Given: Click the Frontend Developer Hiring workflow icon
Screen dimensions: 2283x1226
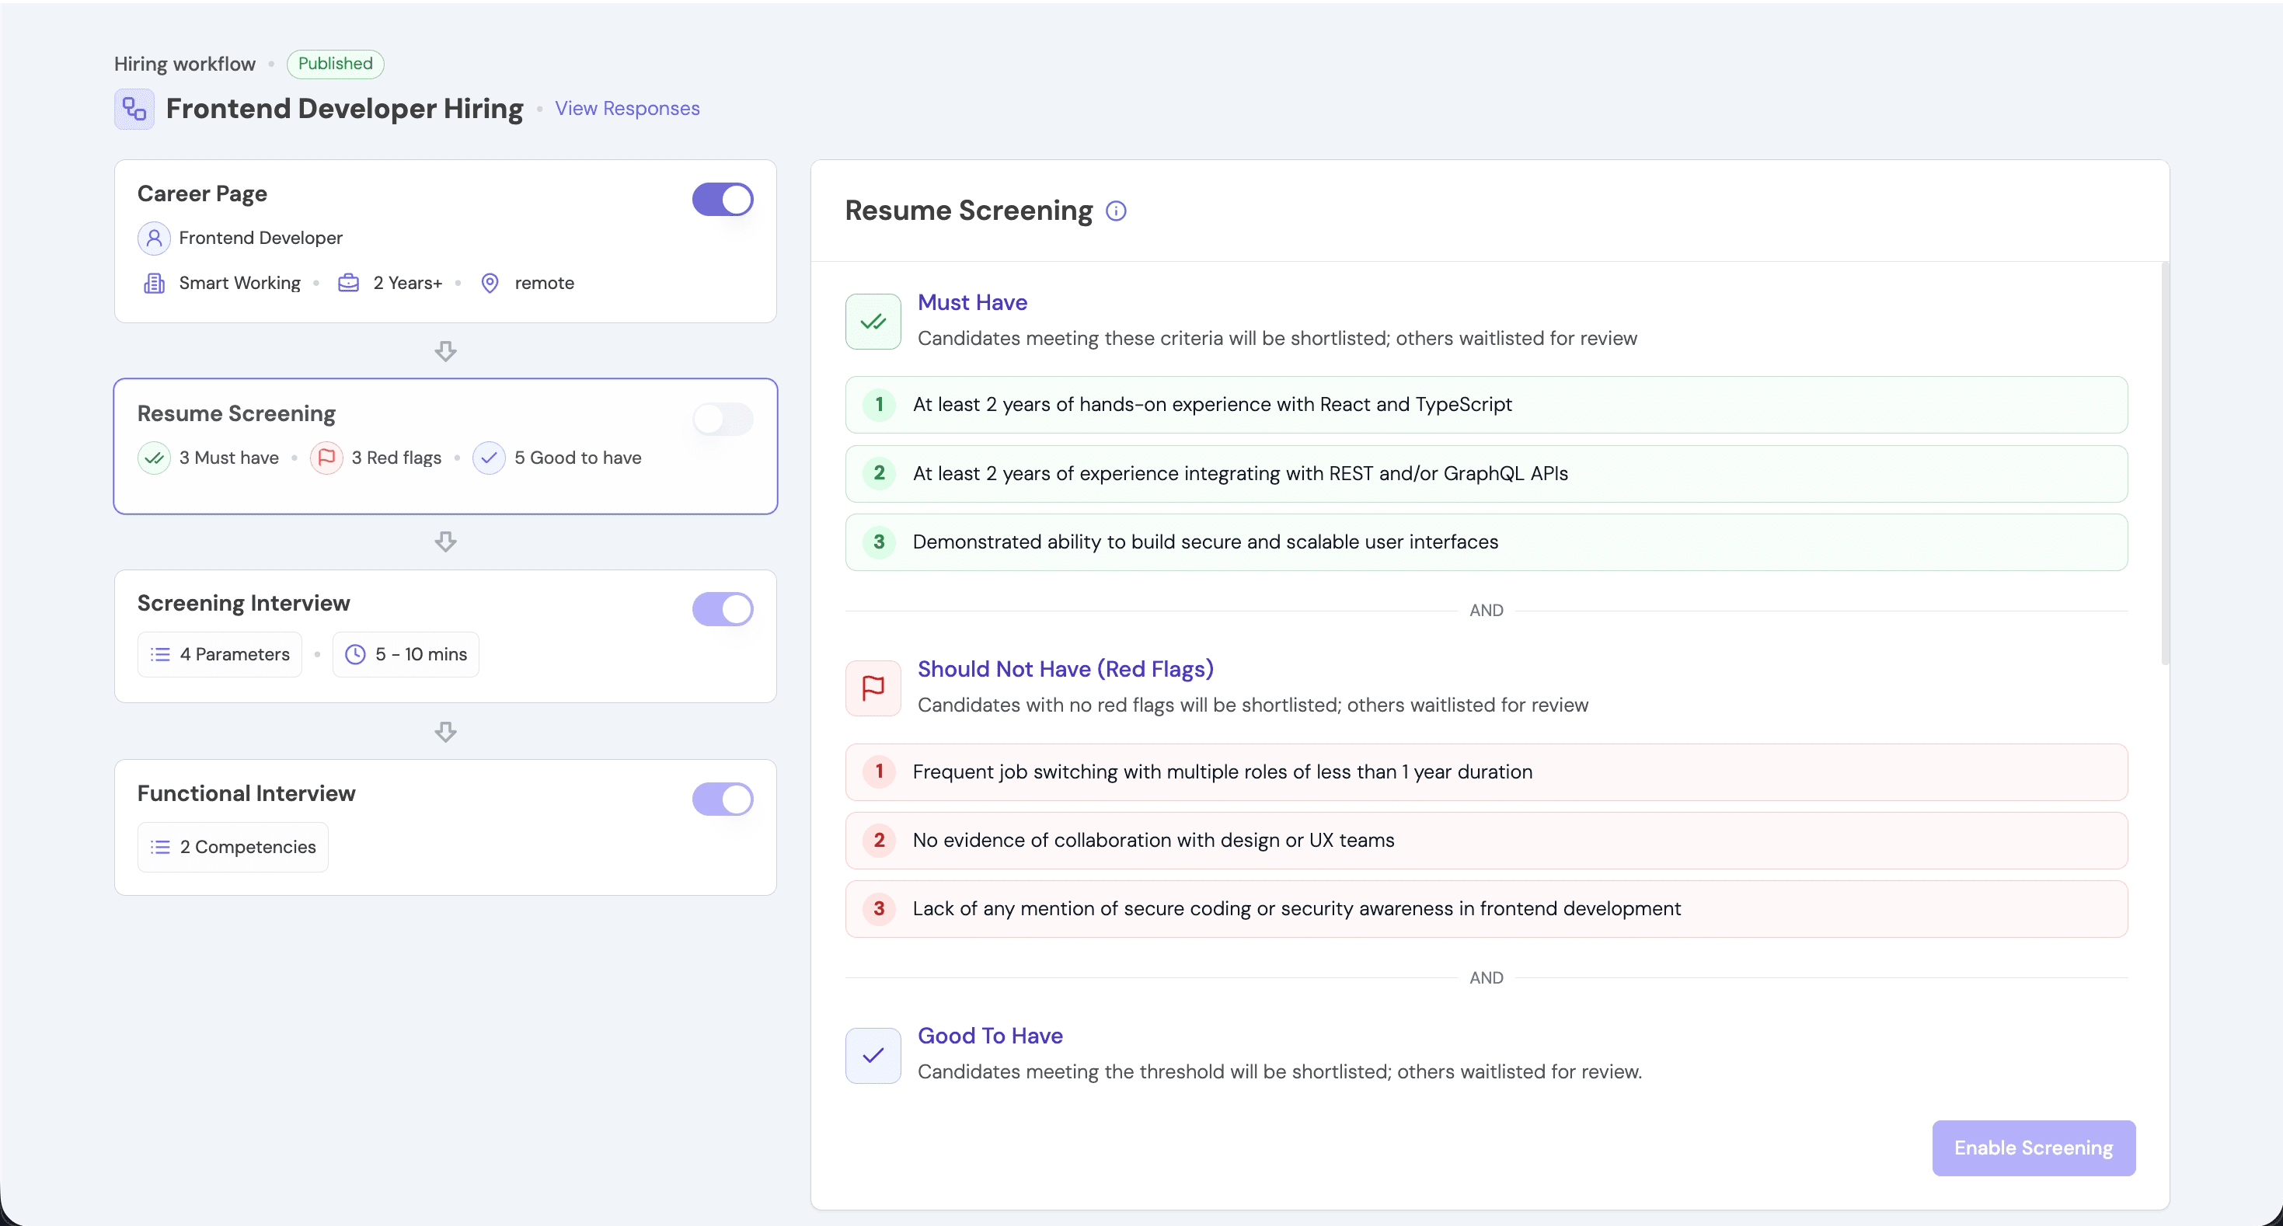Looking at the screenshot, I should pyautogui.click(x=133, y=109).
